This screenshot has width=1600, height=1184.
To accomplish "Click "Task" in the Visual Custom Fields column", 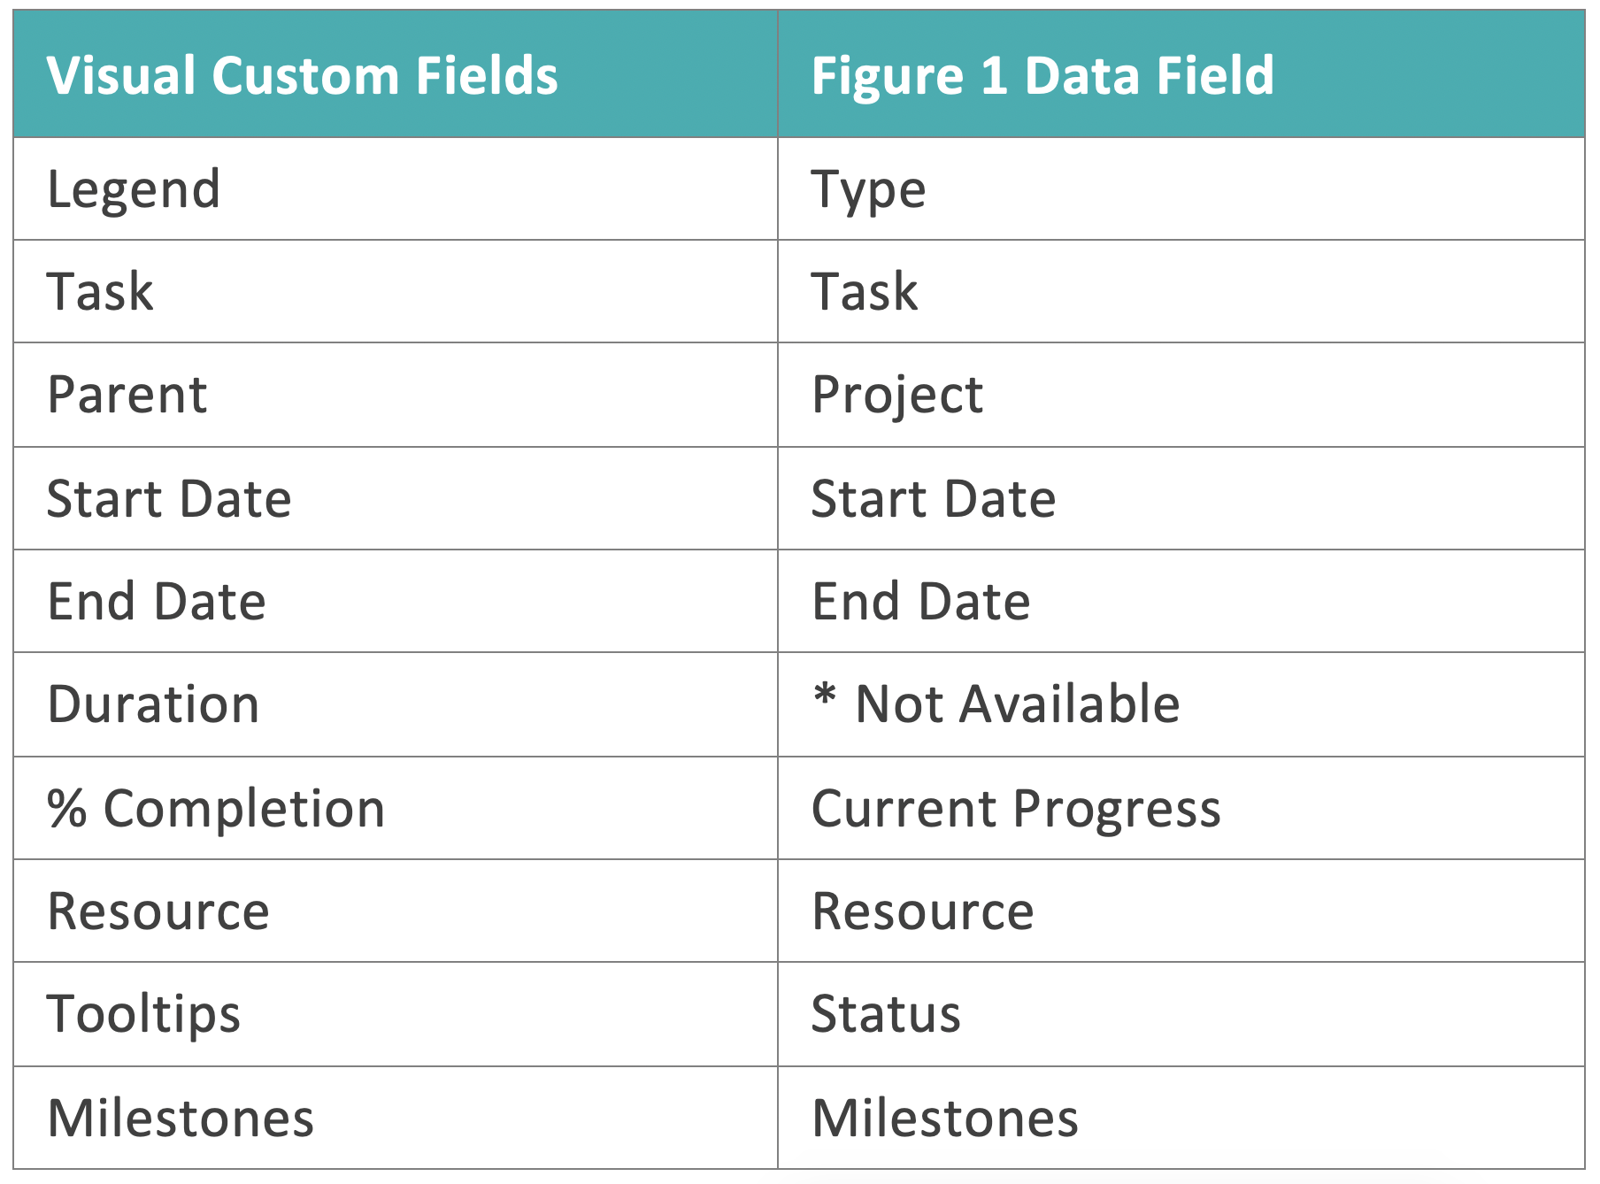I will click(x=100, y=292).
